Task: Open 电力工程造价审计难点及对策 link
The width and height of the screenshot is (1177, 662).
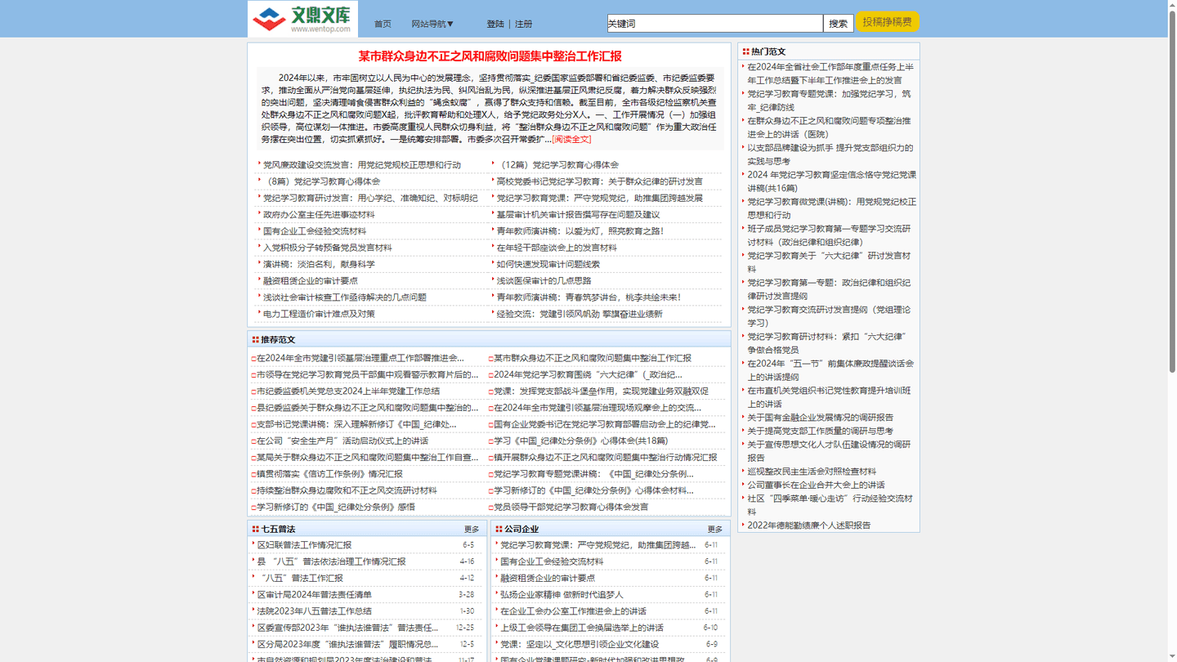Action: point(319,314)
